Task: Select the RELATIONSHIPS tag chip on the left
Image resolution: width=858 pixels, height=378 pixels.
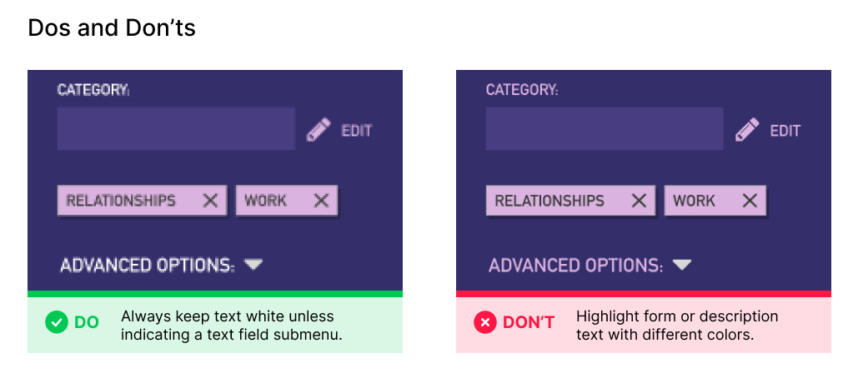Action: coord(122,201)
